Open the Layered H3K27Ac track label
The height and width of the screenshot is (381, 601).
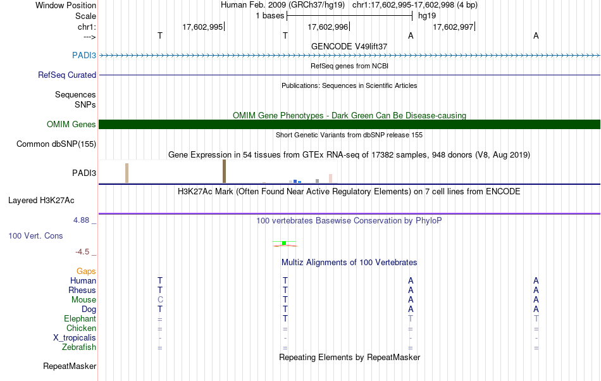pos(41,201)
